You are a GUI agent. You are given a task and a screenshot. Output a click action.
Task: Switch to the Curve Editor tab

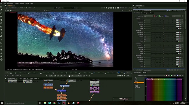pyautogui.click(x=22, y=79)
